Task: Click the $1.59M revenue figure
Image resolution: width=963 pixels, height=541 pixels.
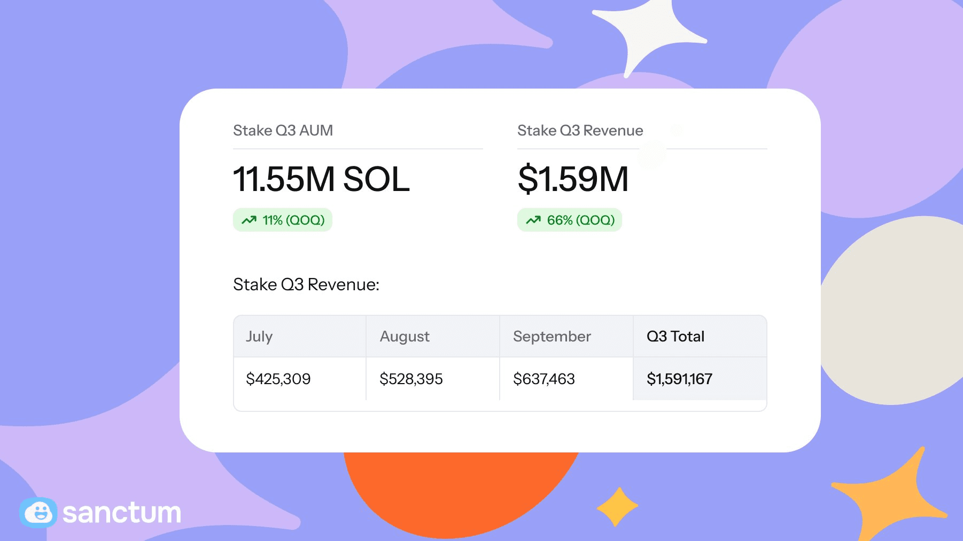Action: click(573, 179)
